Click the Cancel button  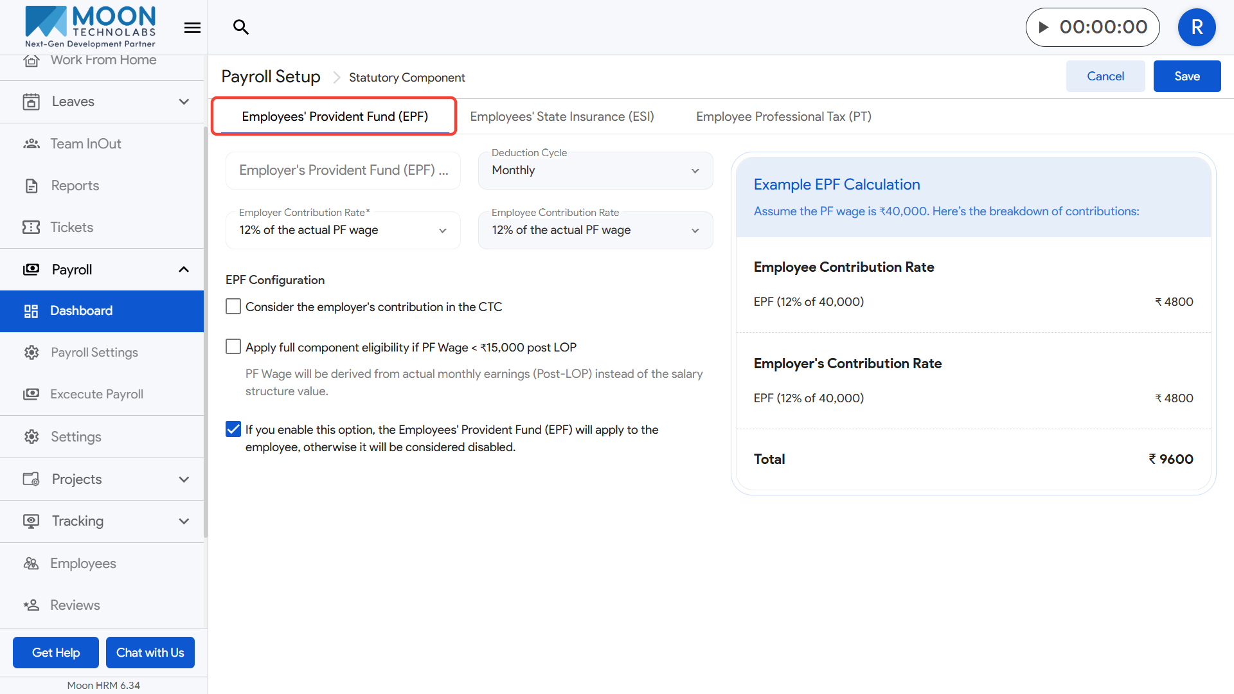1105,76
